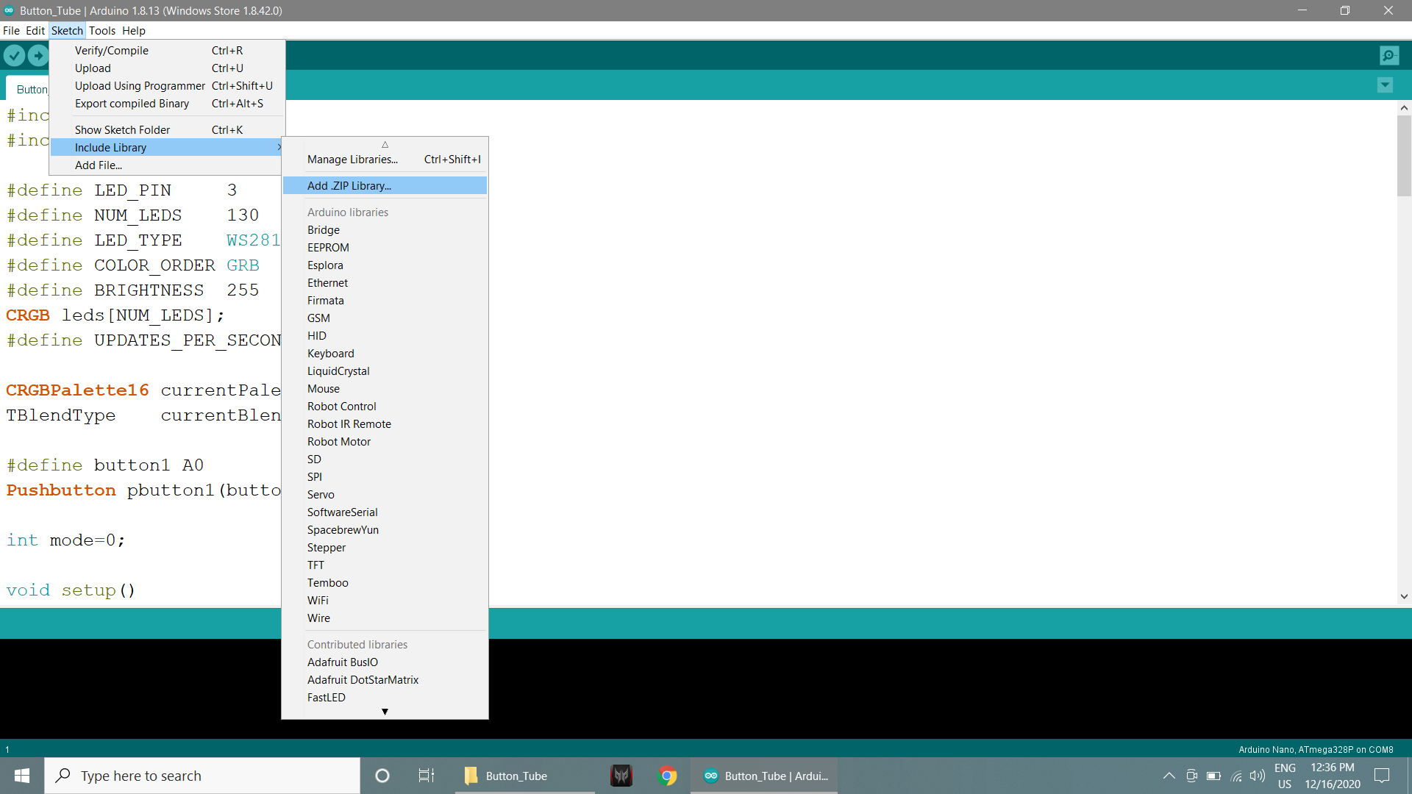This screenshot has height=794, width=1412.
Task: Open Manage Libraries from the submenu
Action: pyautogui.click(x=352, y=160)
